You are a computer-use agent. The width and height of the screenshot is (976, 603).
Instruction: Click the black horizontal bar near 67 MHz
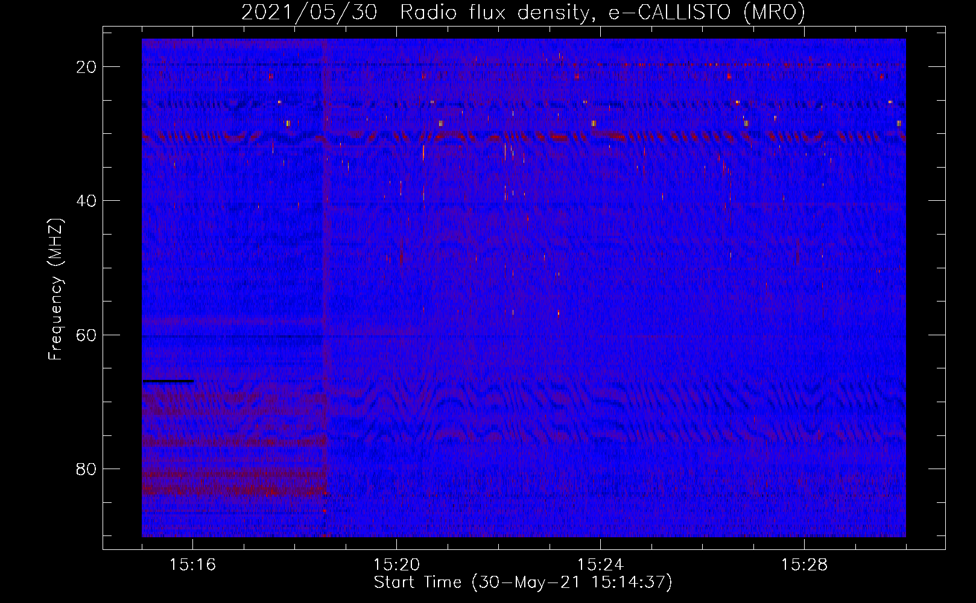pyautogui.click(x=168, y=381)
